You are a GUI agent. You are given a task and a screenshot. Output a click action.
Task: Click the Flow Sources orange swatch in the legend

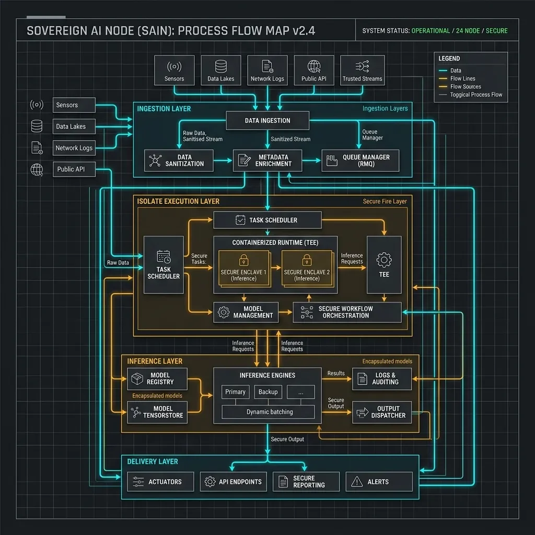(443, 87)
